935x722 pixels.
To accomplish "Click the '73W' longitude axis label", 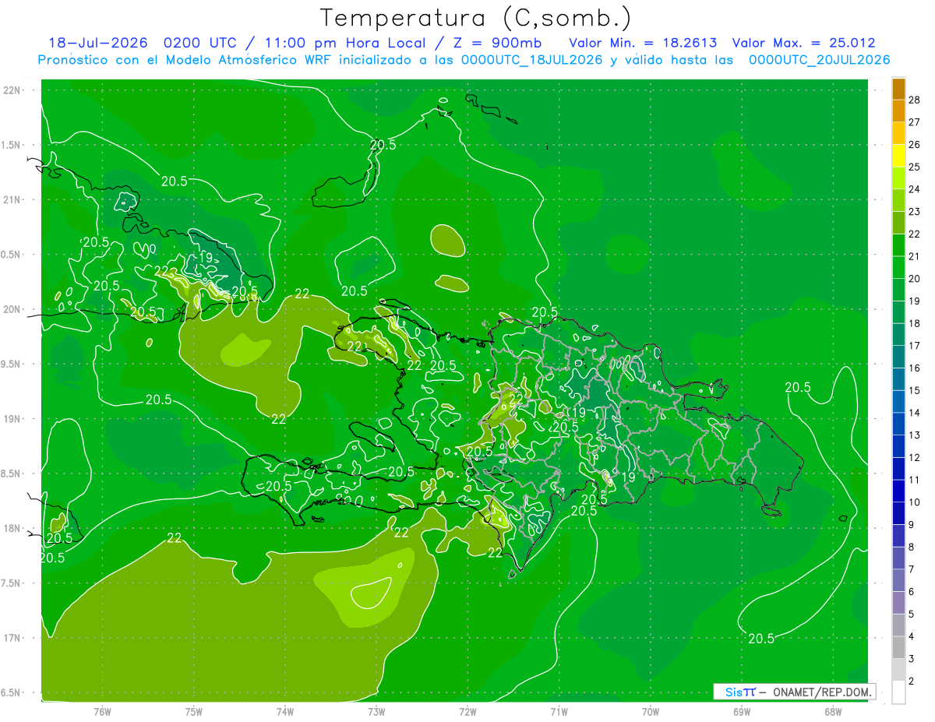I will pyautogui.click(x=376, y=712).
